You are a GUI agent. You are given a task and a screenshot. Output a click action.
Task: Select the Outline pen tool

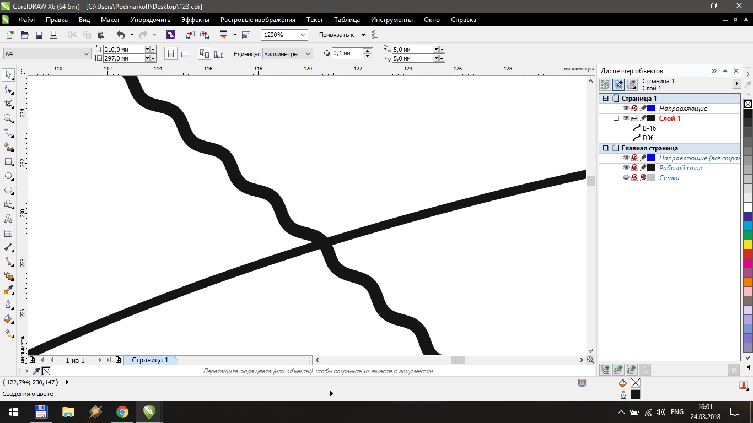coord(8,305)
